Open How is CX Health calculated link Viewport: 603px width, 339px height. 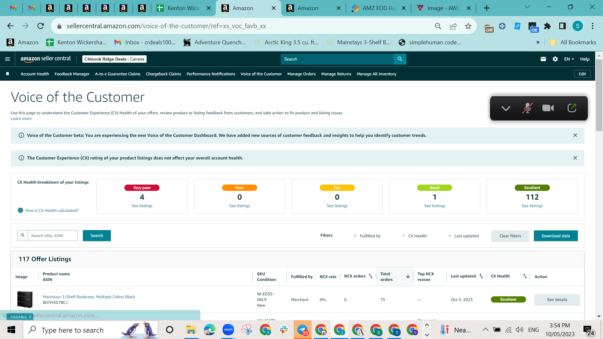point(52,210)
